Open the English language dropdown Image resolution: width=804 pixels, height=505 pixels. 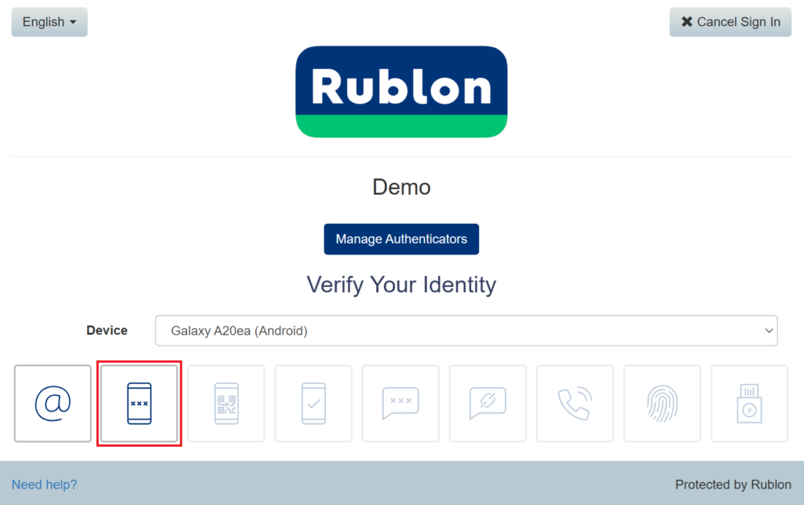[49, 22]
